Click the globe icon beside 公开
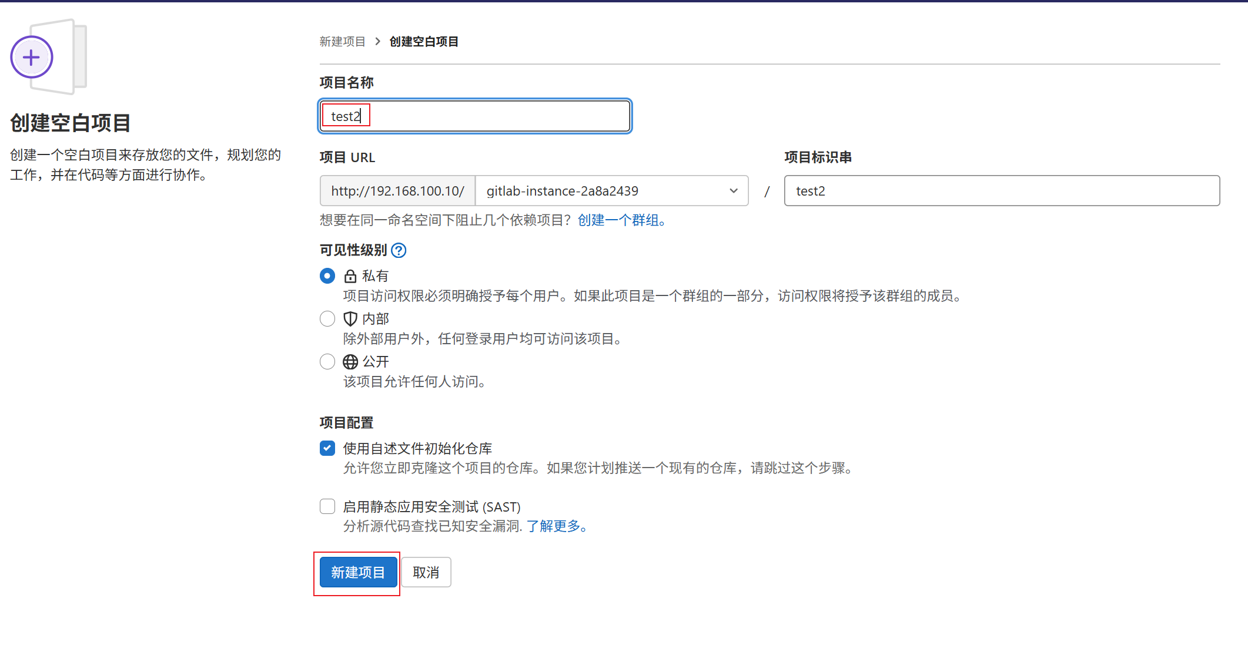This screenshot has height=652, width=1248. 350,362
